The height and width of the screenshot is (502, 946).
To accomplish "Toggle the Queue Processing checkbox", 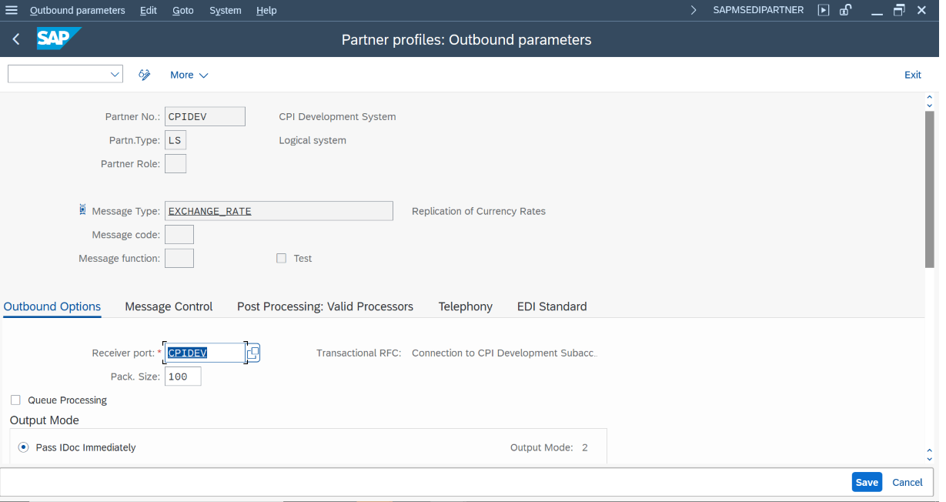I will coord(15,400).
